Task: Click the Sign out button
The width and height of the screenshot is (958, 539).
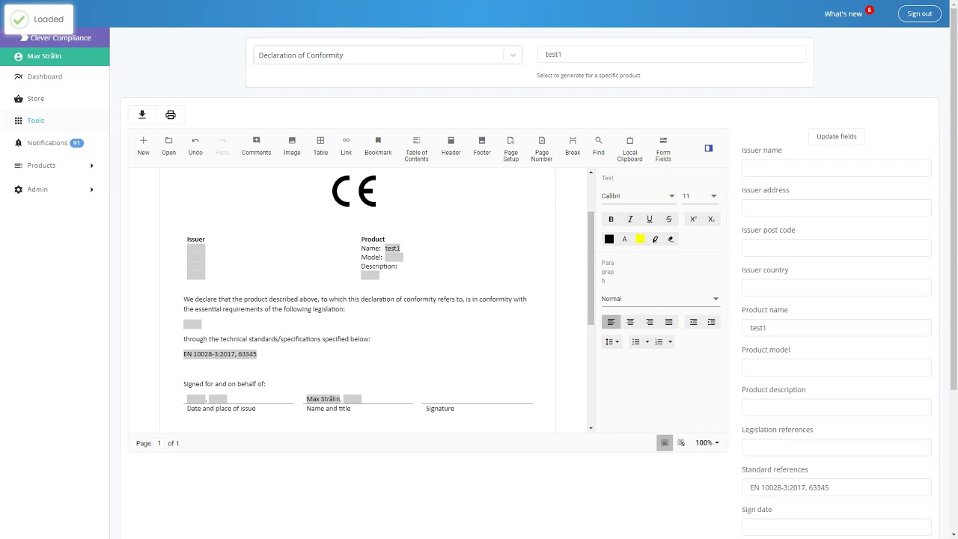Action: [920, 13]
